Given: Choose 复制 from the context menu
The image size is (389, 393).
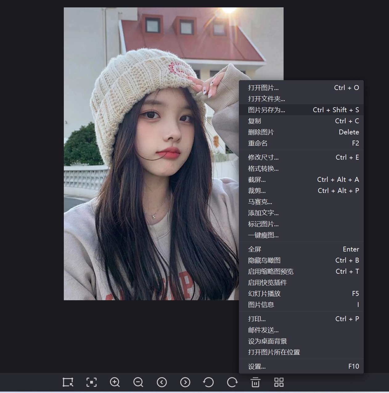Looking at the screenshot, I should [x=301, y=121].
